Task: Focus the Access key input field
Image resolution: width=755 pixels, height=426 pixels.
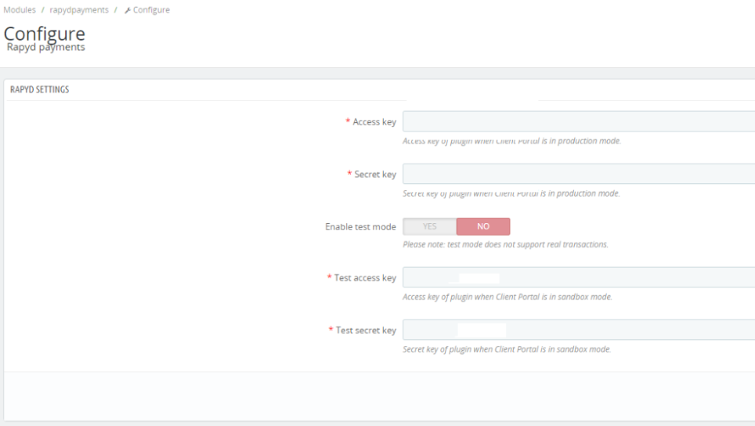Action: (x=578, y=121)
